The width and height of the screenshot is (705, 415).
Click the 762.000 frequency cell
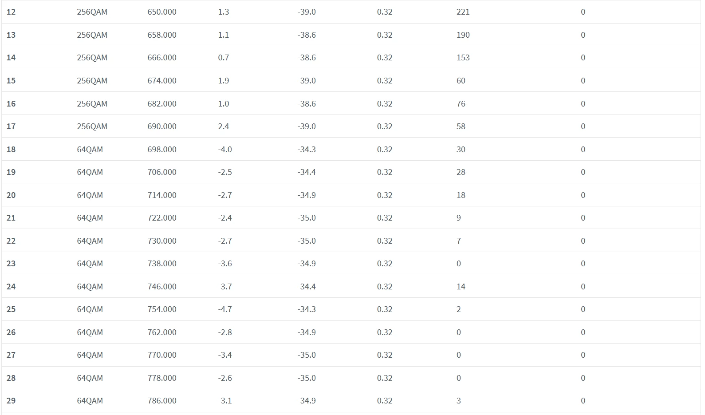[162, 332]
